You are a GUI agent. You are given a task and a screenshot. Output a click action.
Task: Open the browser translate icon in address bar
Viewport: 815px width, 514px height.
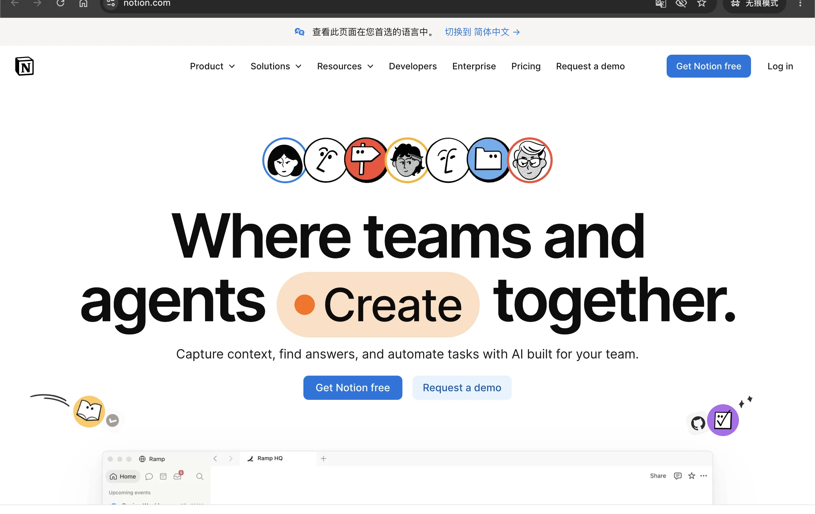(660, 3)
